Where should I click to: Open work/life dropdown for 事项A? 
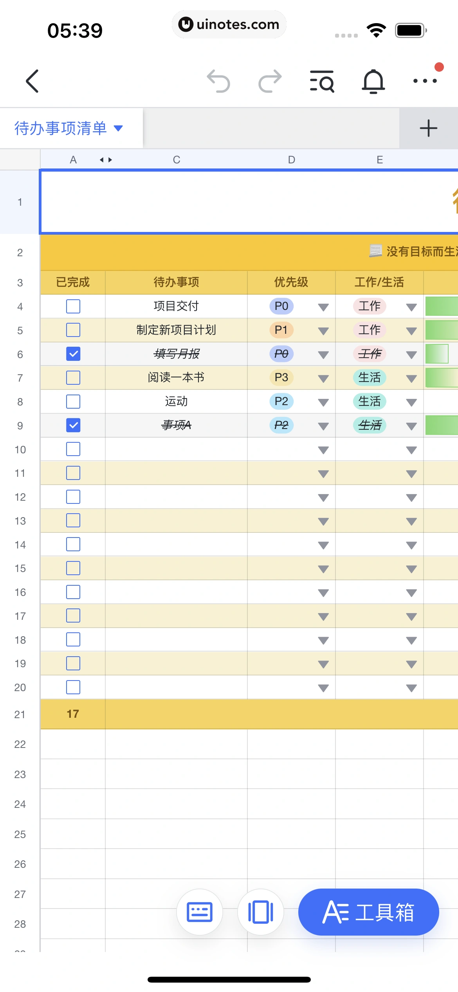[x=411, y=426]
